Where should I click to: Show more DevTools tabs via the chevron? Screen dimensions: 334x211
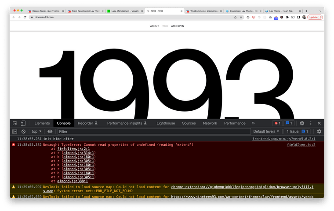[x=253, y=123]
